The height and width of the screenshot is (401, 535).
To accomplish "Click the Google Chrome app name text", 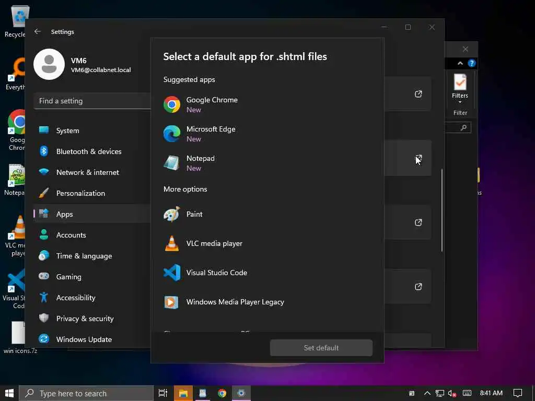I will [212, 100].
